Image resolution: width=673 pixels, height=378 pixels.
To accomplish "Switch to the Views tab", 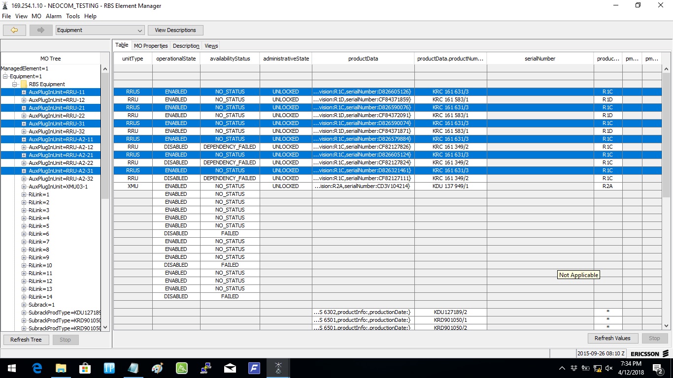I will [x=211, y=46].
